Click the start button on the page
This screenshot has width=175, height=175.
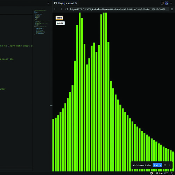[59, 17]
